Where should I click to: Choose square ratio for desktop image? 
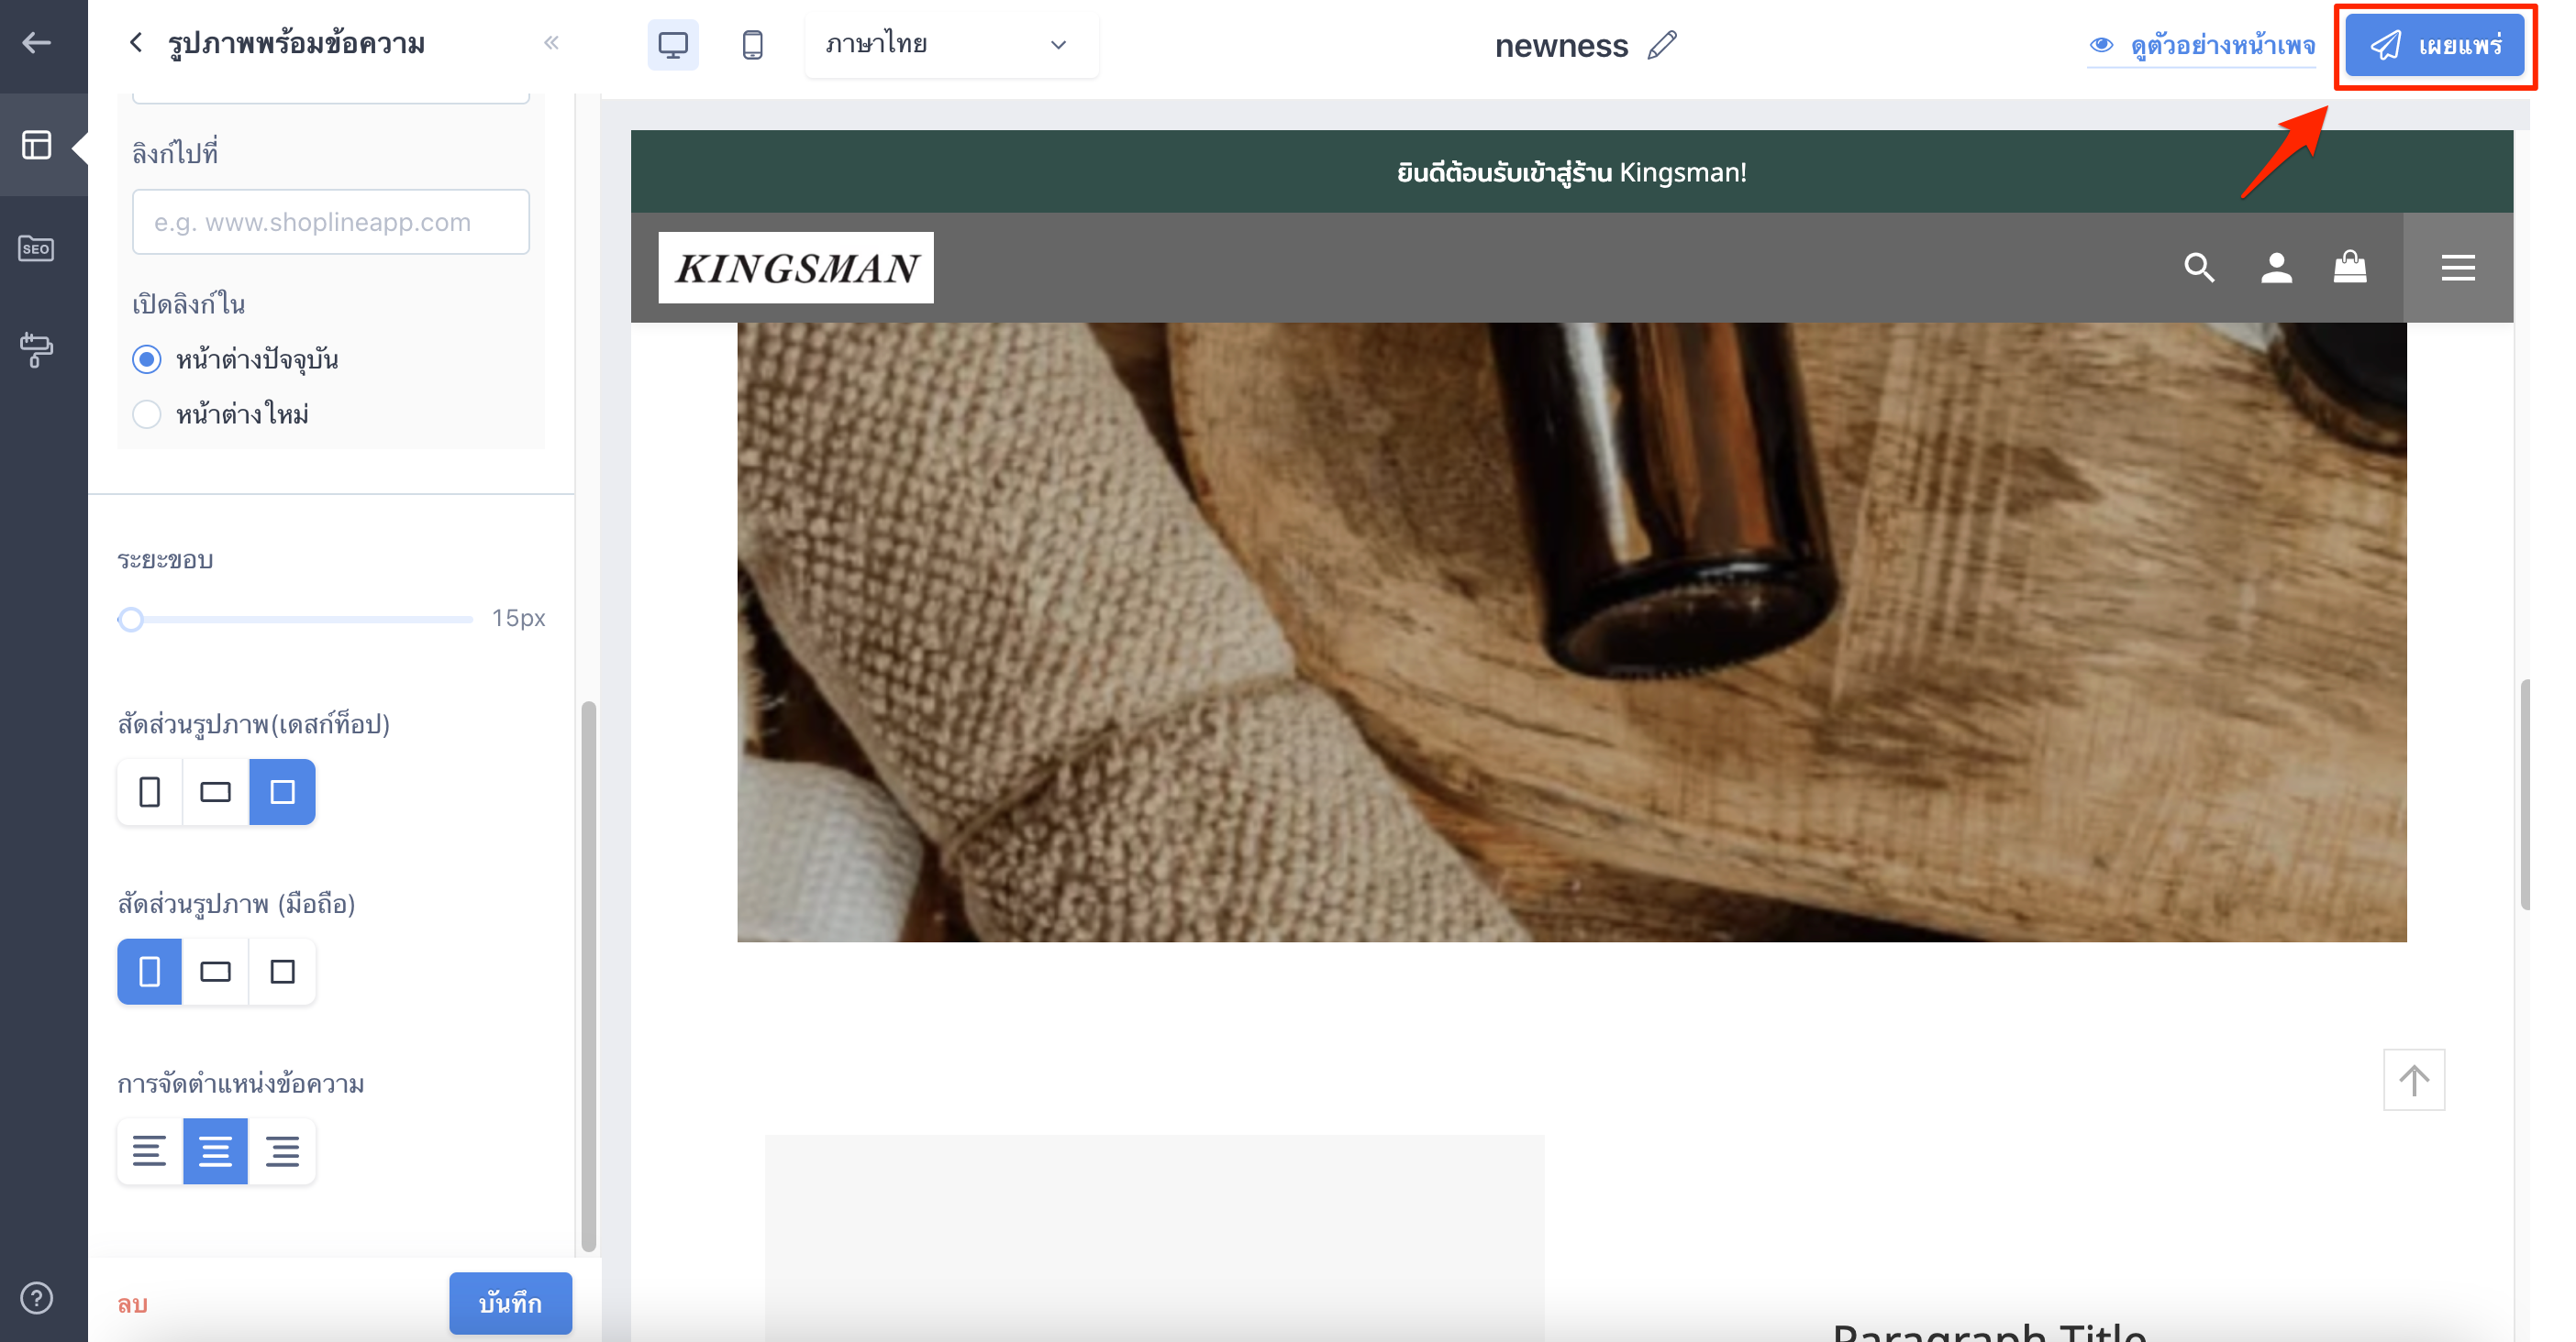pyautogui.click(x=283, y=792)
